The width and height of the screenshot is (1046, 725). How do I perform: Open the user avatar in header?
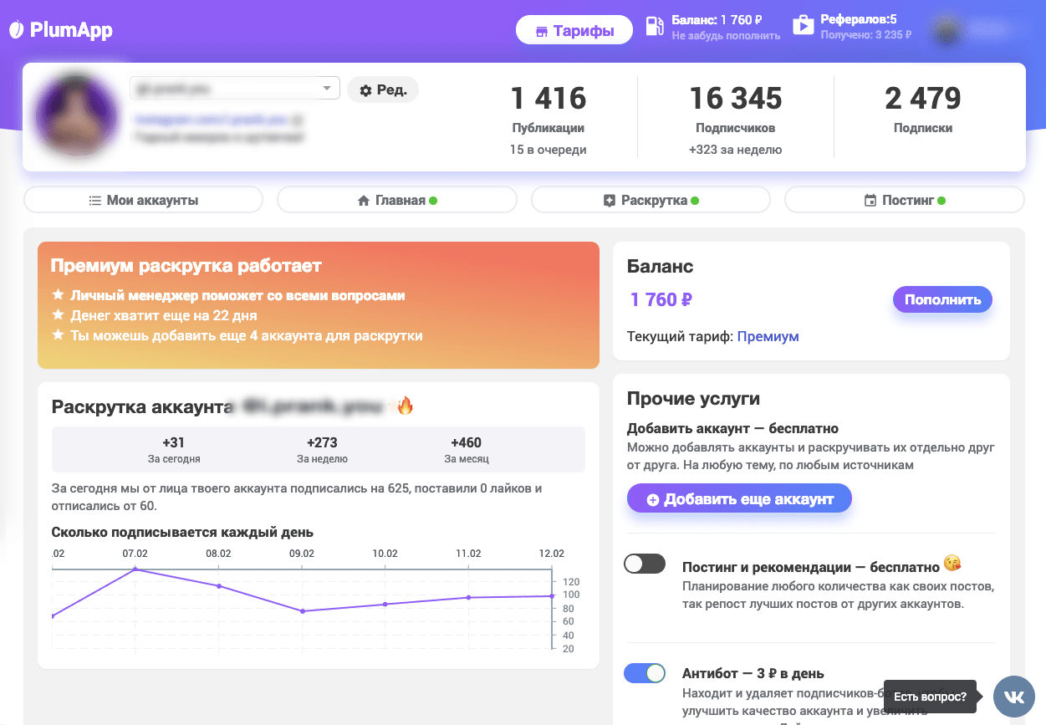[x=947, y=29]
